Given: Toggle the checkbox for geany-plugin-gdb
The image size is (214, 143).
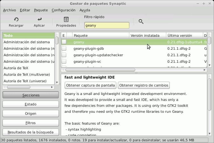Looking at the screenshot, I should (64, 48).
